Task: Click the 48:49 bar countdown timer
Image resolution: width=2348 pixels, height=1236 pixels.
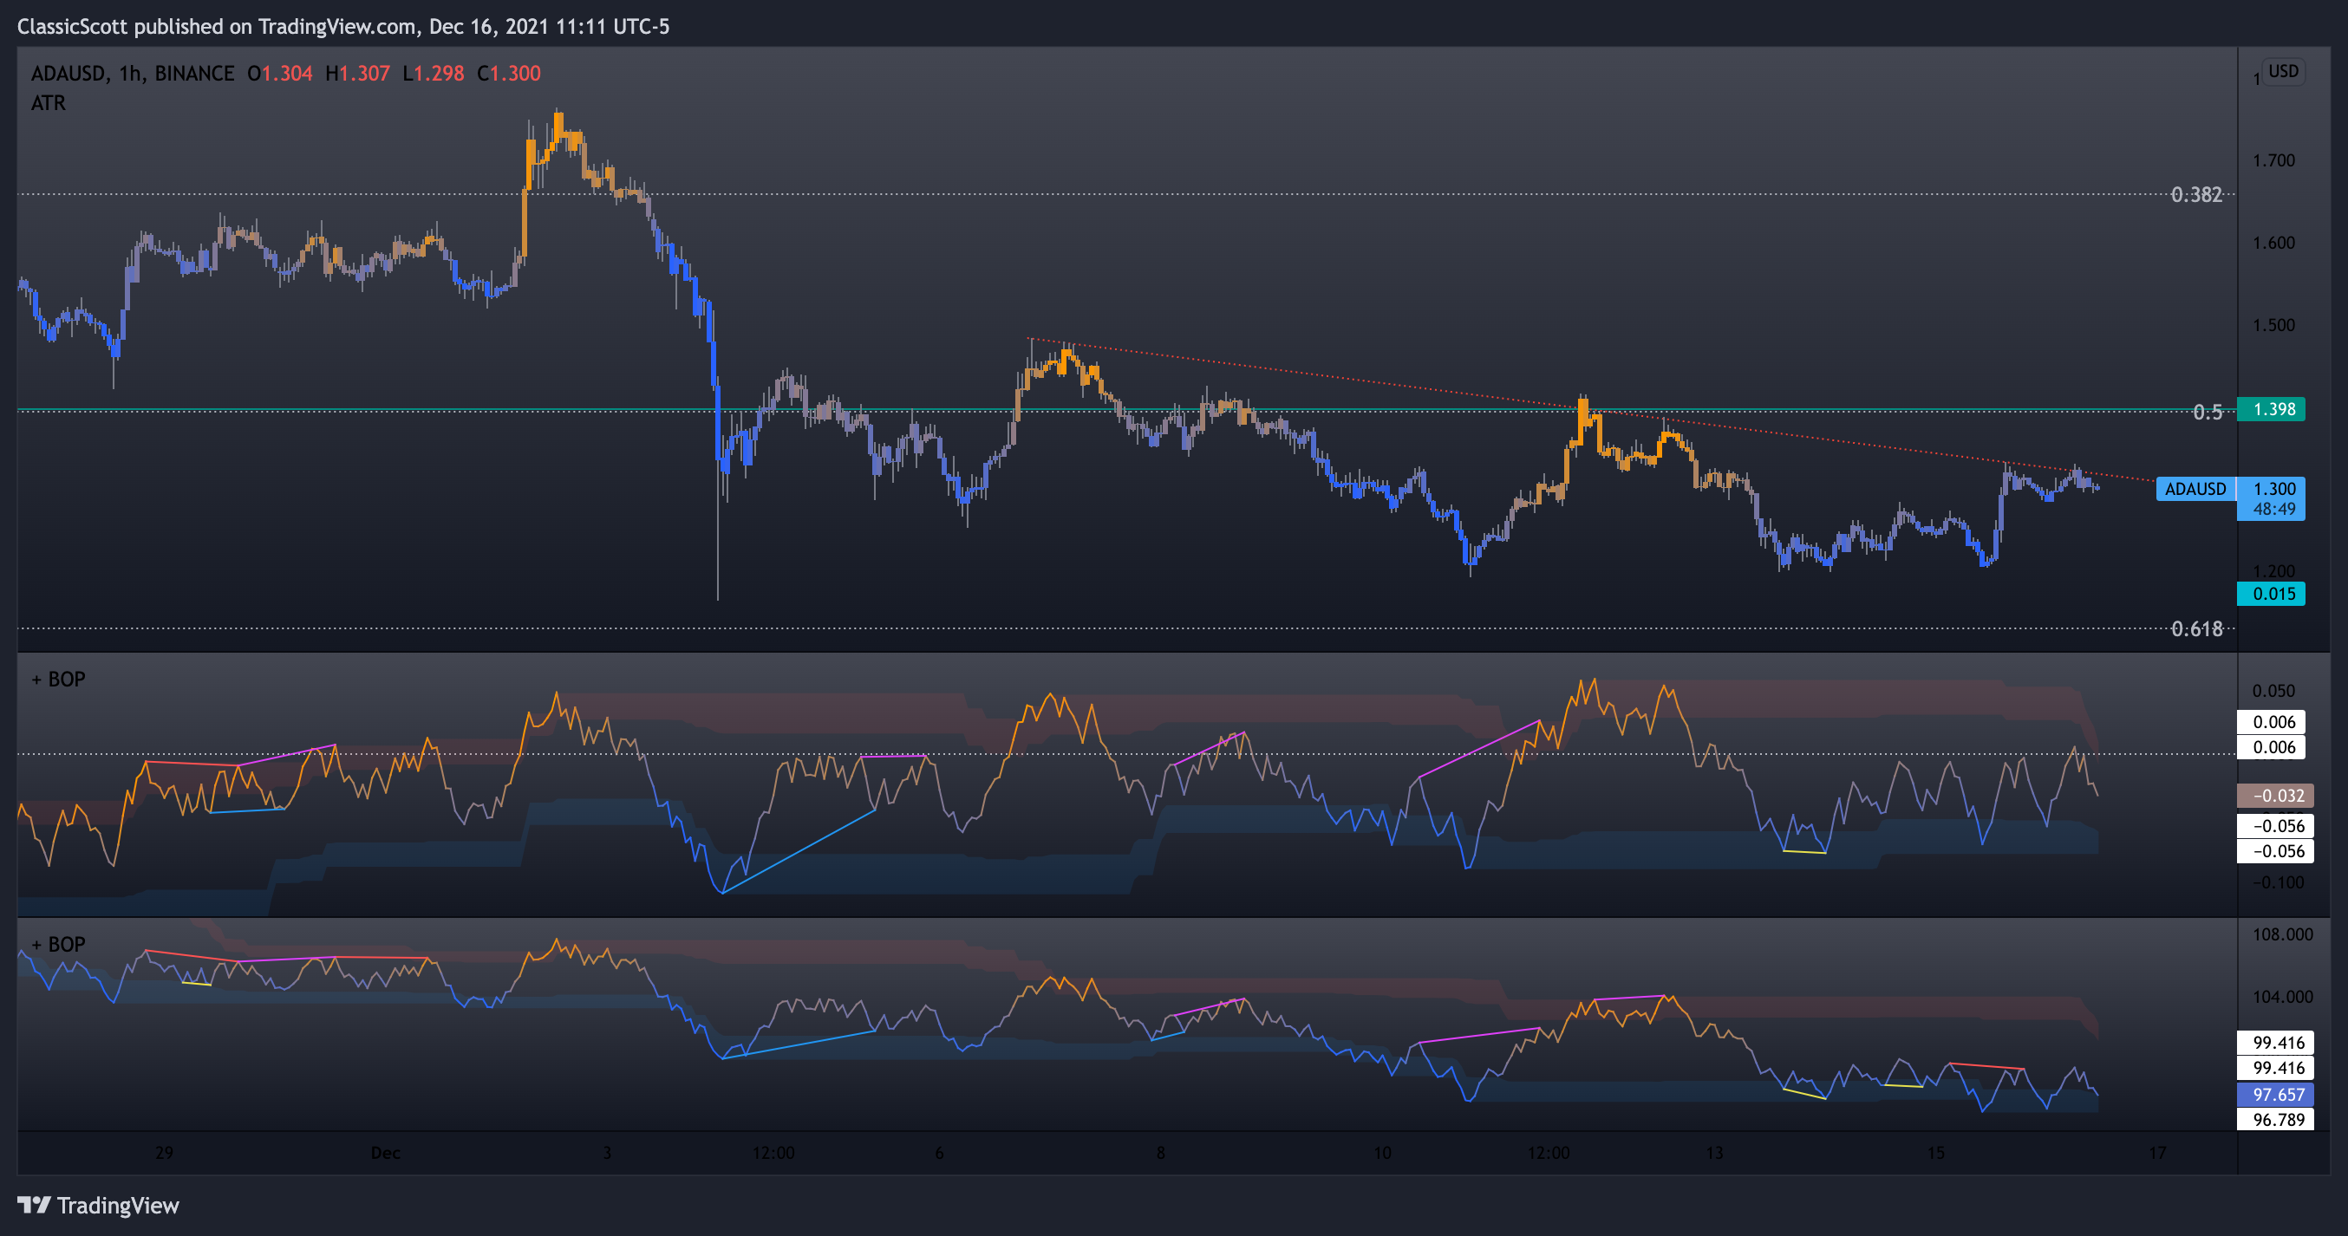Action: click(2273, 510)
